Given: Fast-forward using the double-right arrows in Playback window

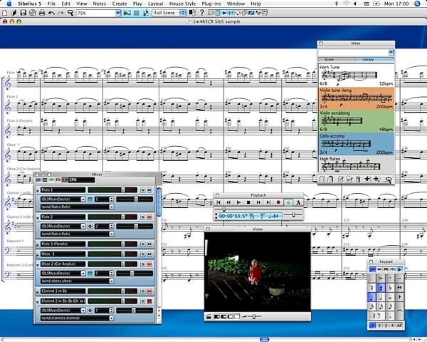Looking at the screenshot, I should pos(258,202).
